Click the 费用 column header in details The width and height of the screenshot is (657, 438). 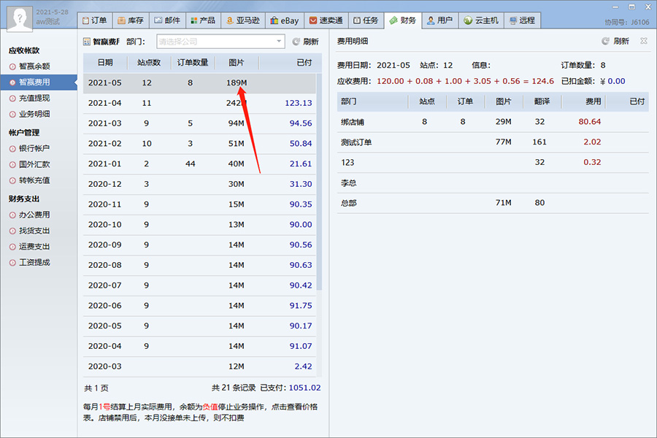click(593, 101)
